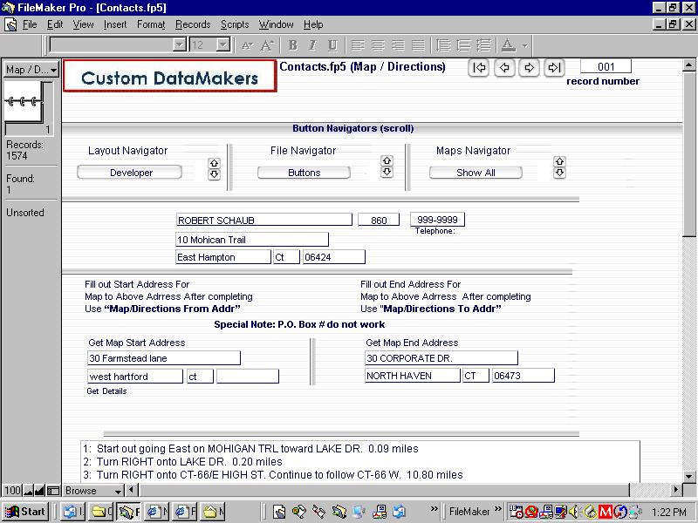Open the font size dropdown
This screenshot has height=523, width=698.
click(x=223, y=45)
